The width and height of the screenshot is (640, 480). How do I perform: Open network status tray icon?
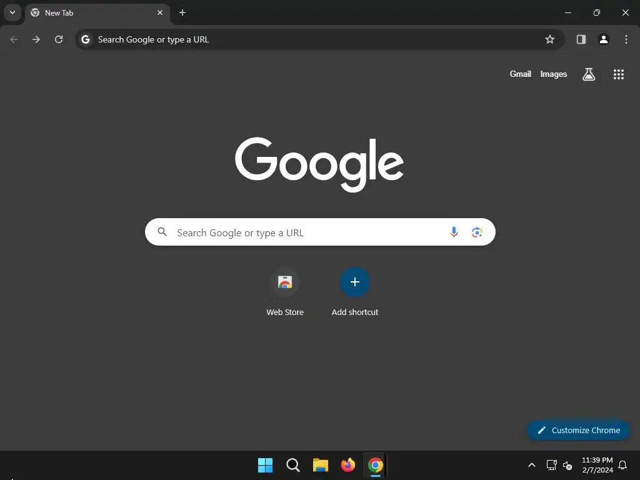(551, 465)
